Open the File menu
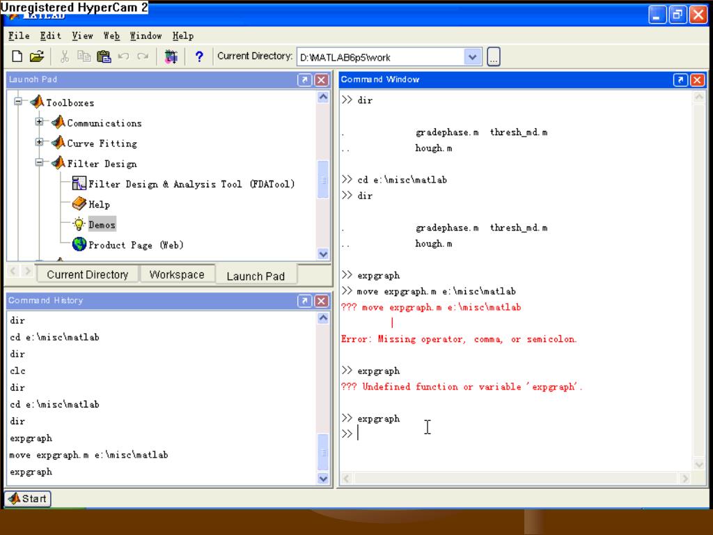The width and height of the screenshot is (713, 535). (19, 36)
